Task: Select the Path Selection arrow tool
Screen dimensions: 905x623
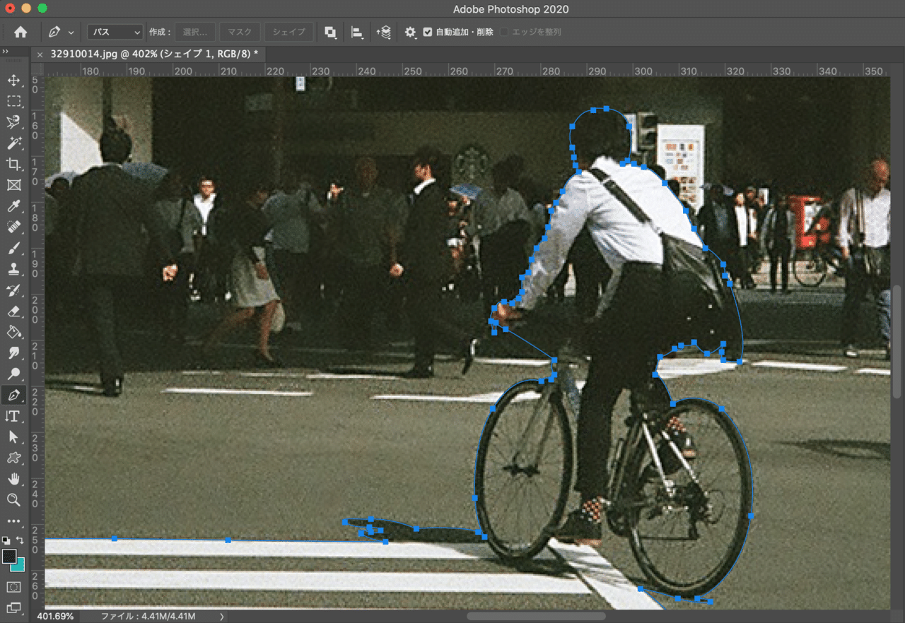Action: click(13, 437)
